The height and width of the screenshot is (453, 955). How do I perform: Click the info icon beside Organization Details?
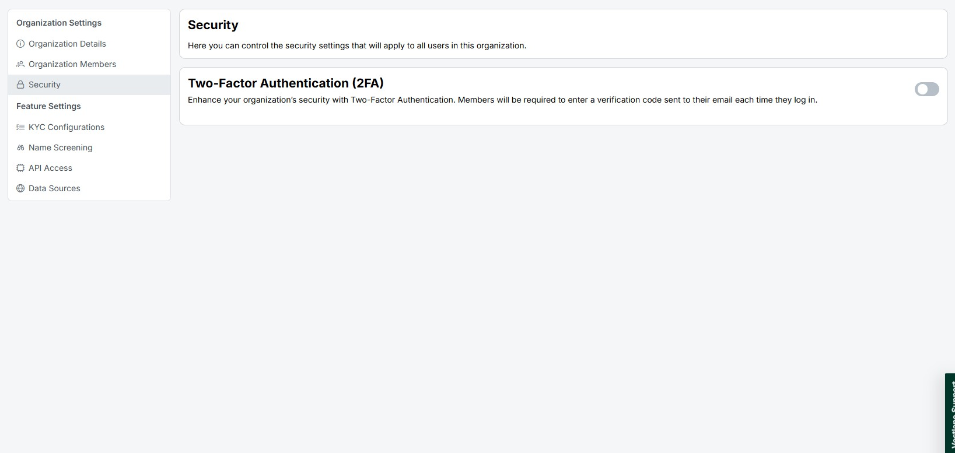tap(20, 44)
